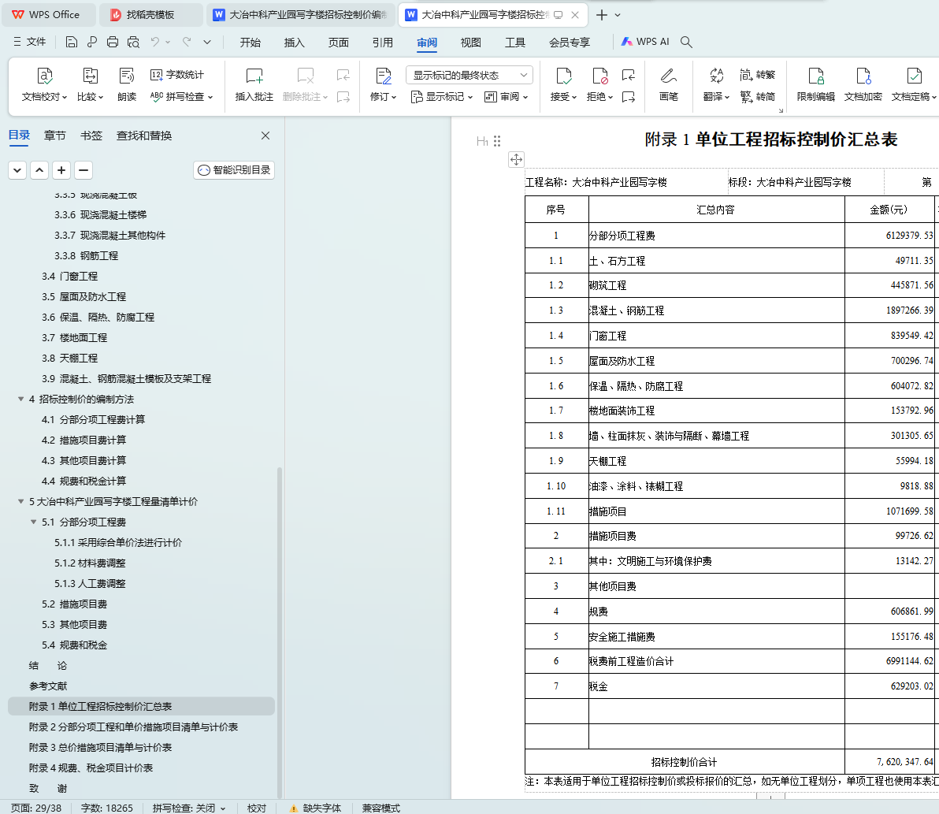
Task: Jump to 附录 2 分部分项工程和单价措施项目清单与计价表
Action: coord(133,727)
